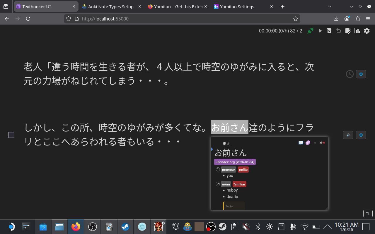
Task: Open the list-all-tabs dropdown arrow
Action: (329, 6)
